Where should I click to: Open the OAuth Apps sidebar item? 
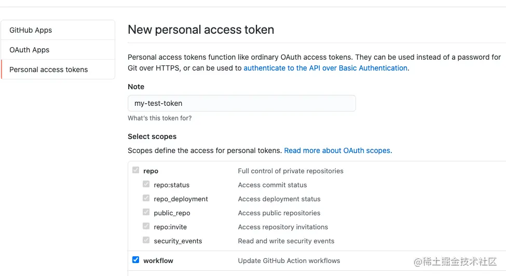(x=30, y=50)
